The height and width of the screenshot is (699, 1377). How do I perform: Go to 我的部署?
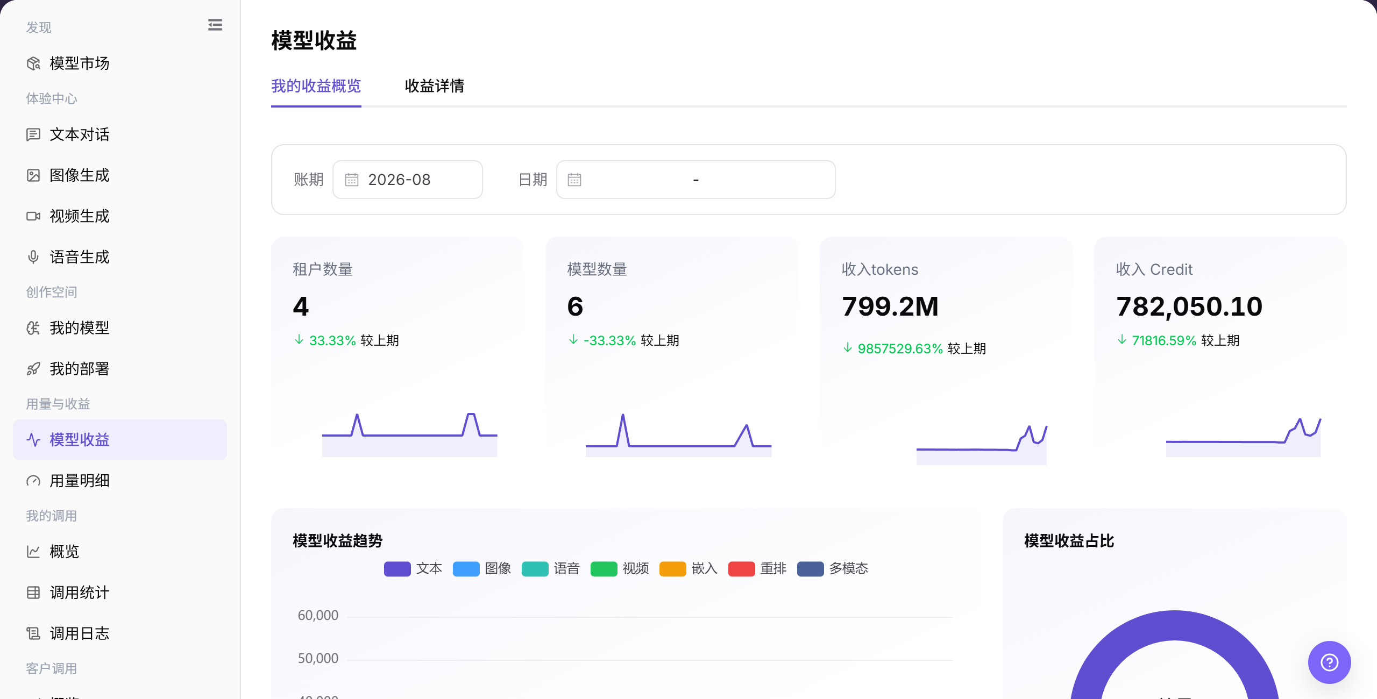(x=120, y=369)
